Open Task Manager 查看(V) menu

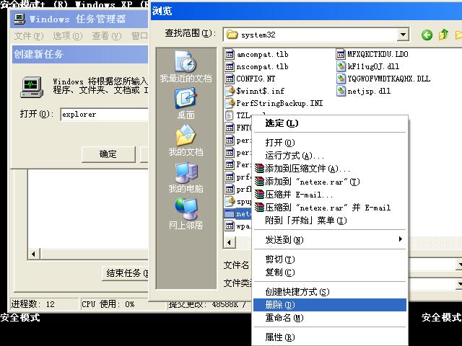107,36
